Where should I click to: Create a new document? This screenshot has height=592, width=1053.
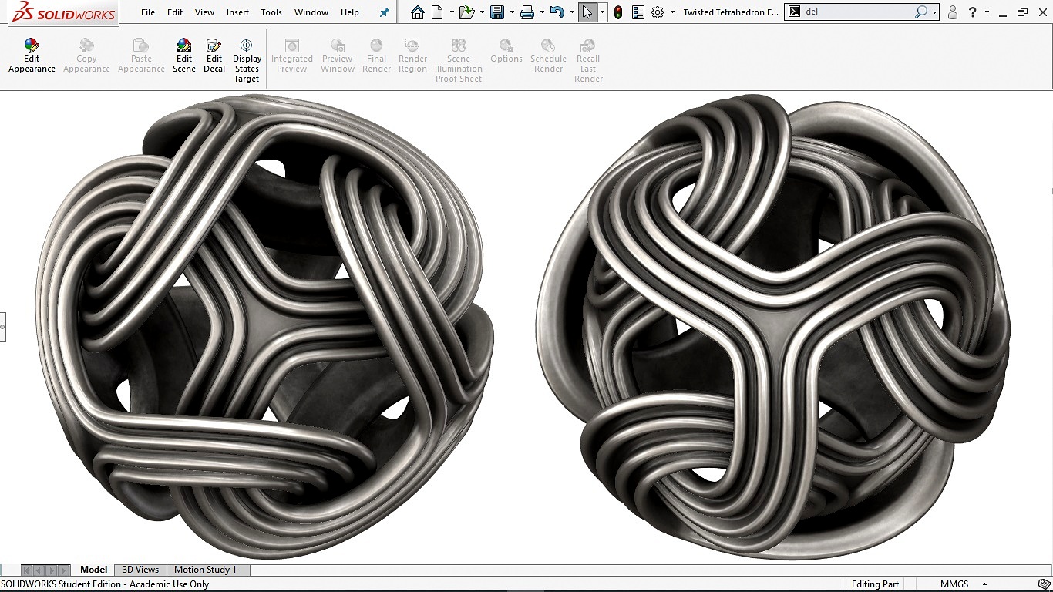pos(437,12)
